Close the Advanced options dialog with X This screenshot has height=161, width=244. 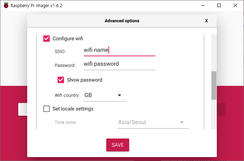coord(206,21)
